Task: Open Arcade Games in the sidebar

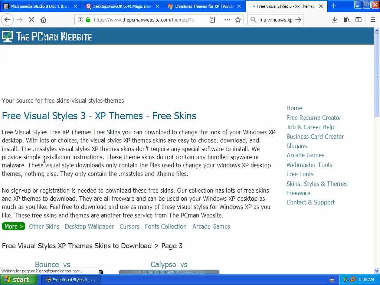Action: click(x=305, y=155)
